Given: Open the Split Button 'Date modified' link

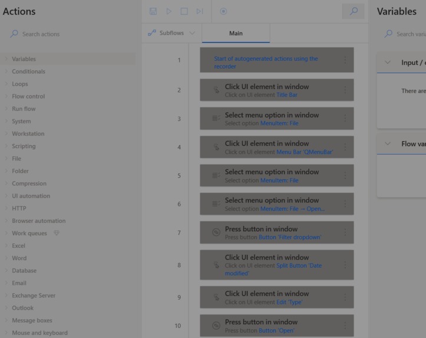Looking at the screenshot, I should point(273,269).
